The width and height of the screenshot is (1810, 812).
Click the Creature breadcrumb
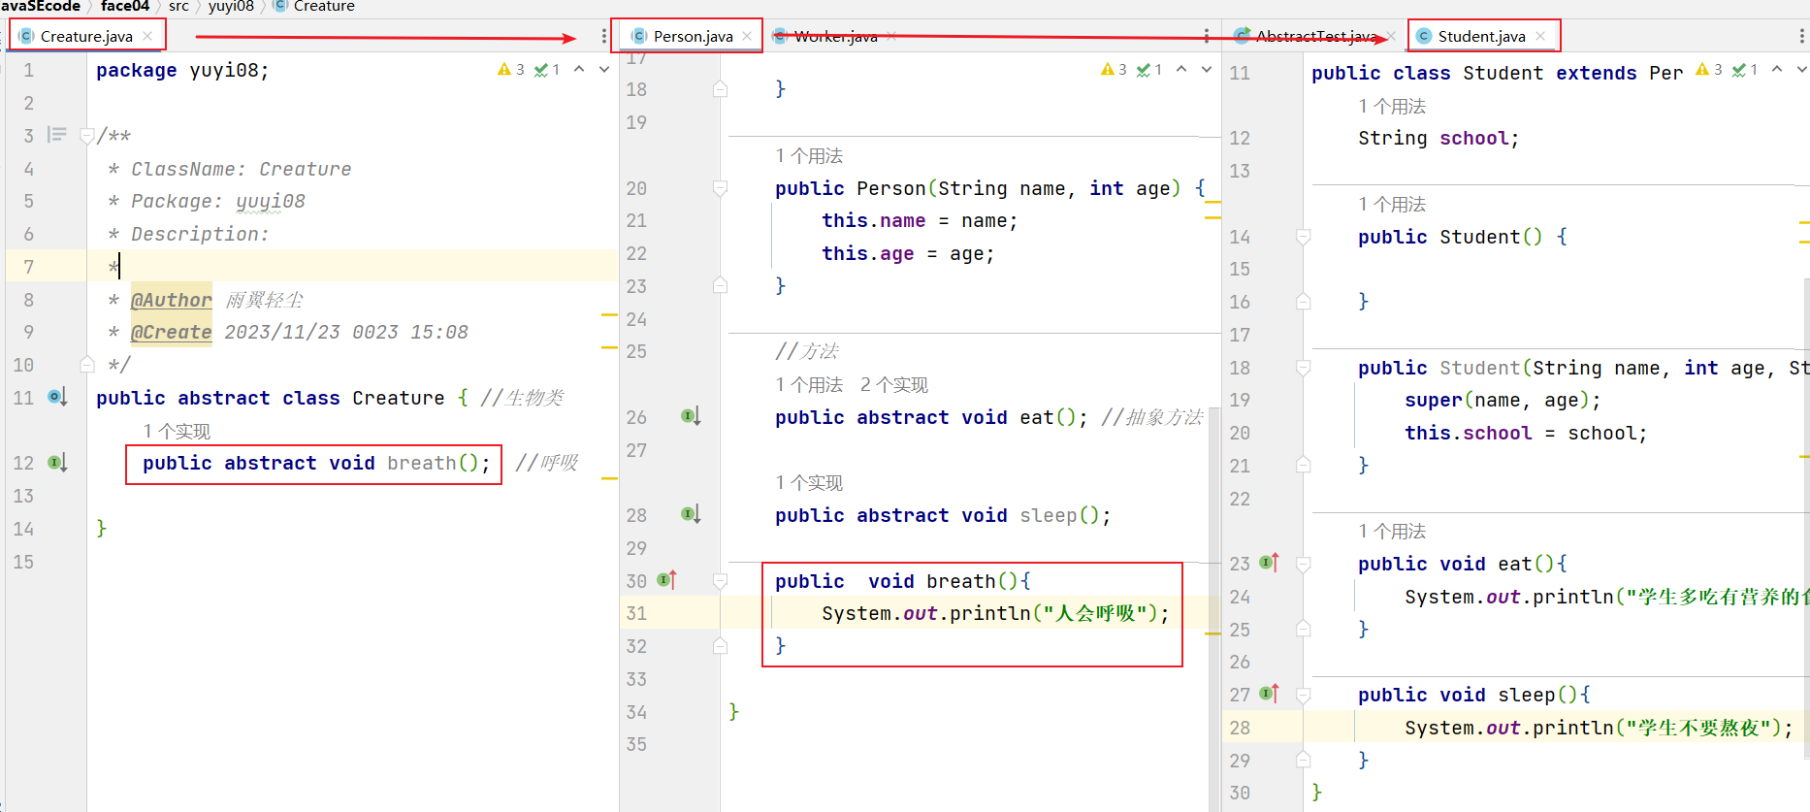[314, 7]
